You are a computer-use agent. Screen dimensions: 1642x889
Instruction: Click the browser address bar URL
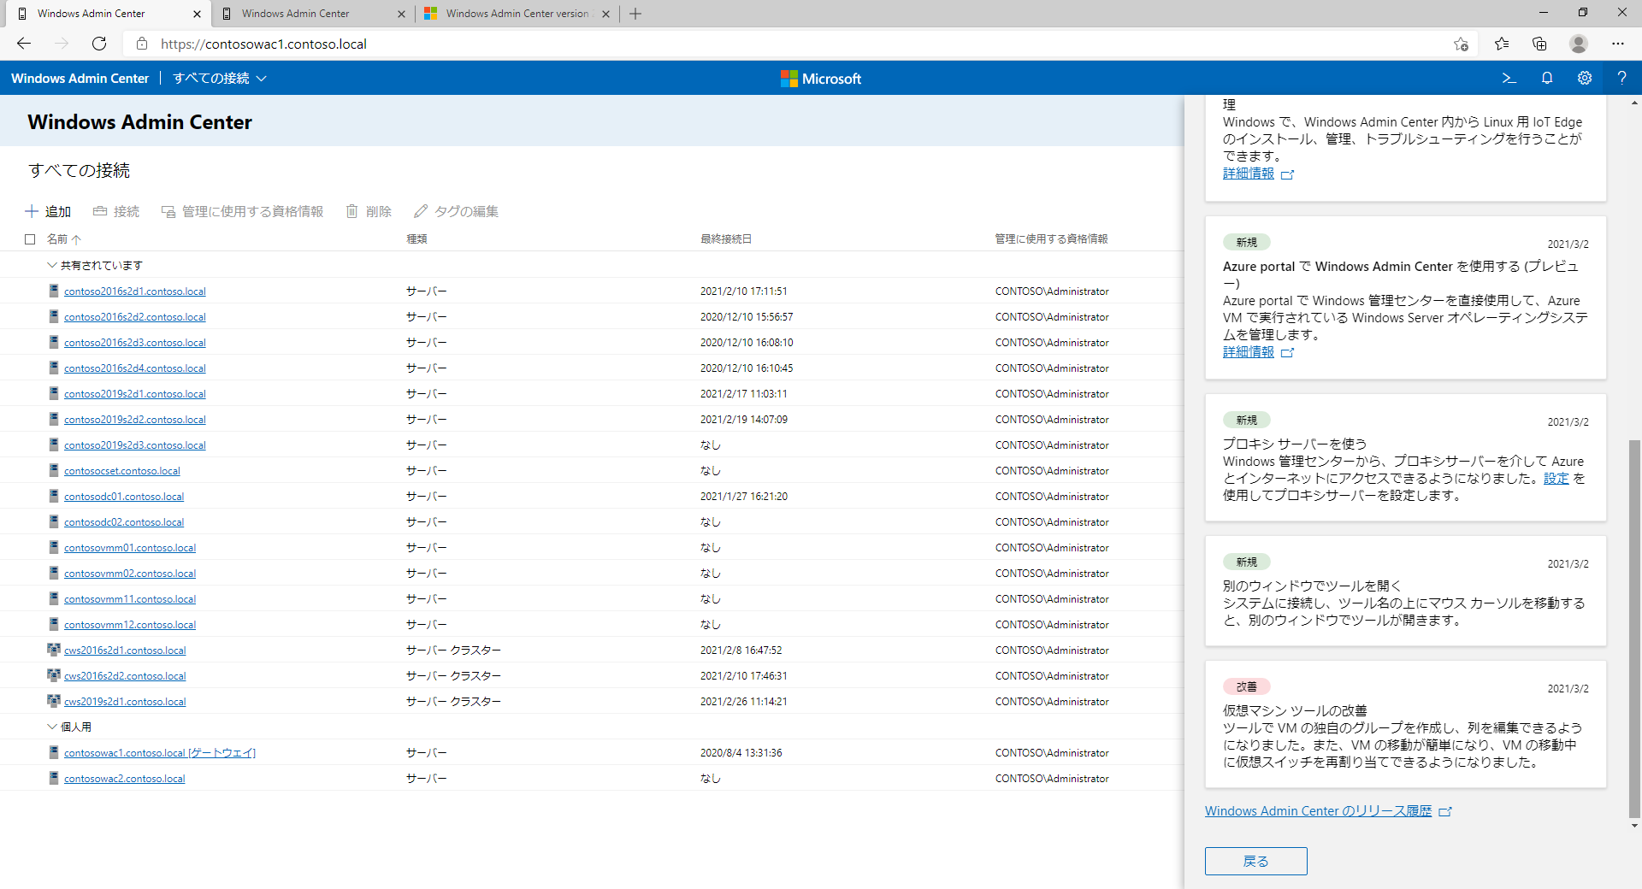click(x=263, y=44)
